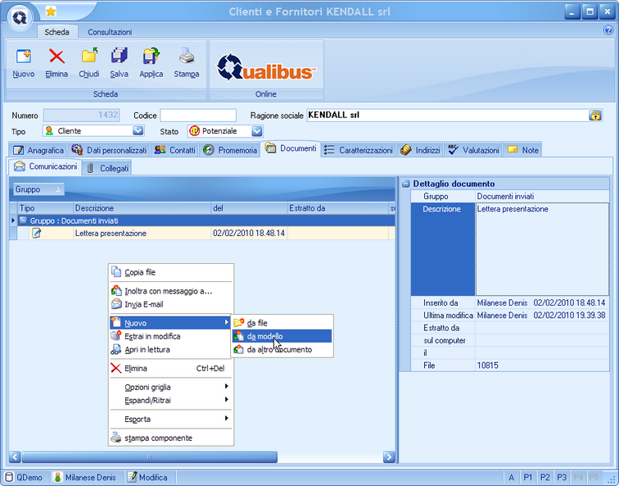Open the Tipo dropdown showing Cliente

138,131
